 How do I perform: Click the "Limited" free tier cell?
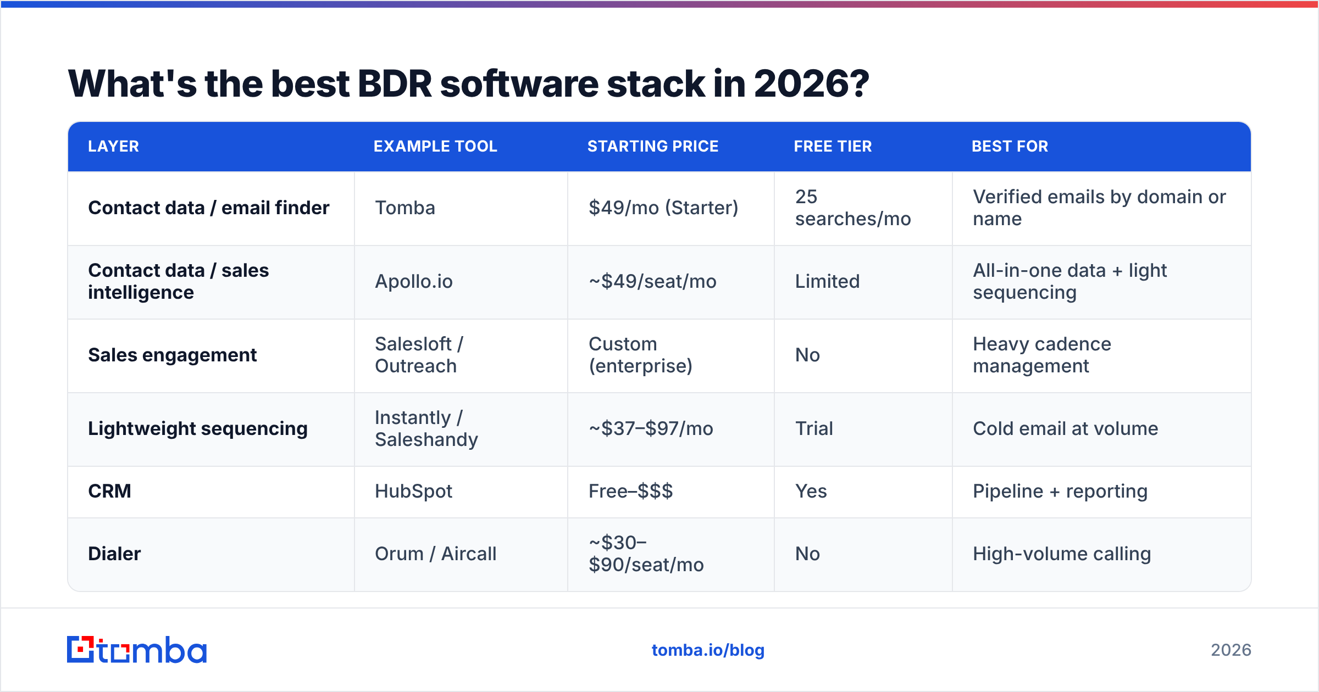(x=863, y=282)
